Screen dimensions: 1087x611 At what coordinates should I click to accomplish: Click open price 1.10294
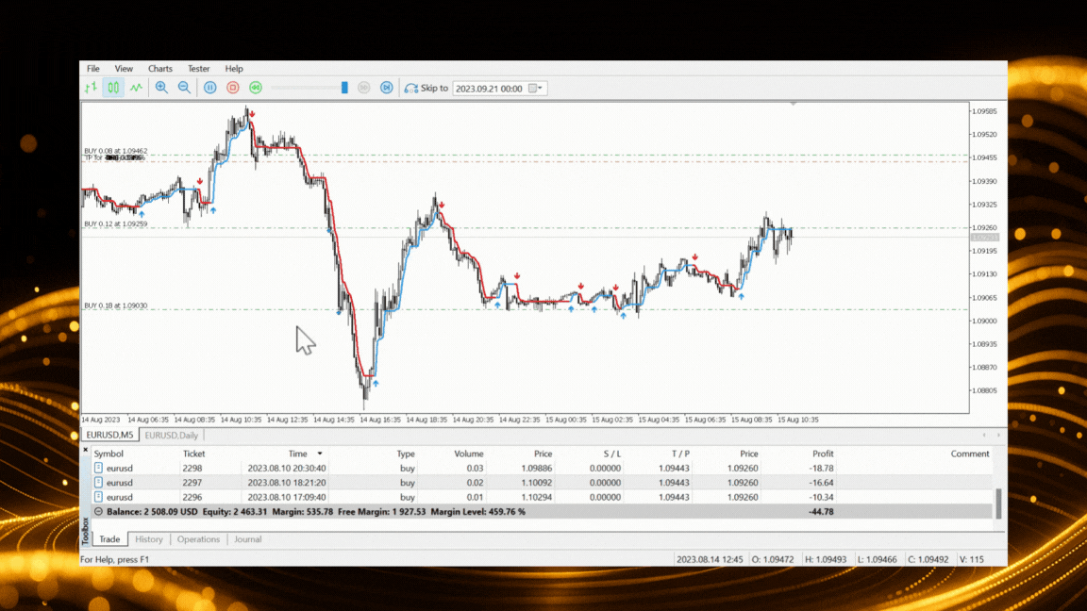(x=537, y=498)
